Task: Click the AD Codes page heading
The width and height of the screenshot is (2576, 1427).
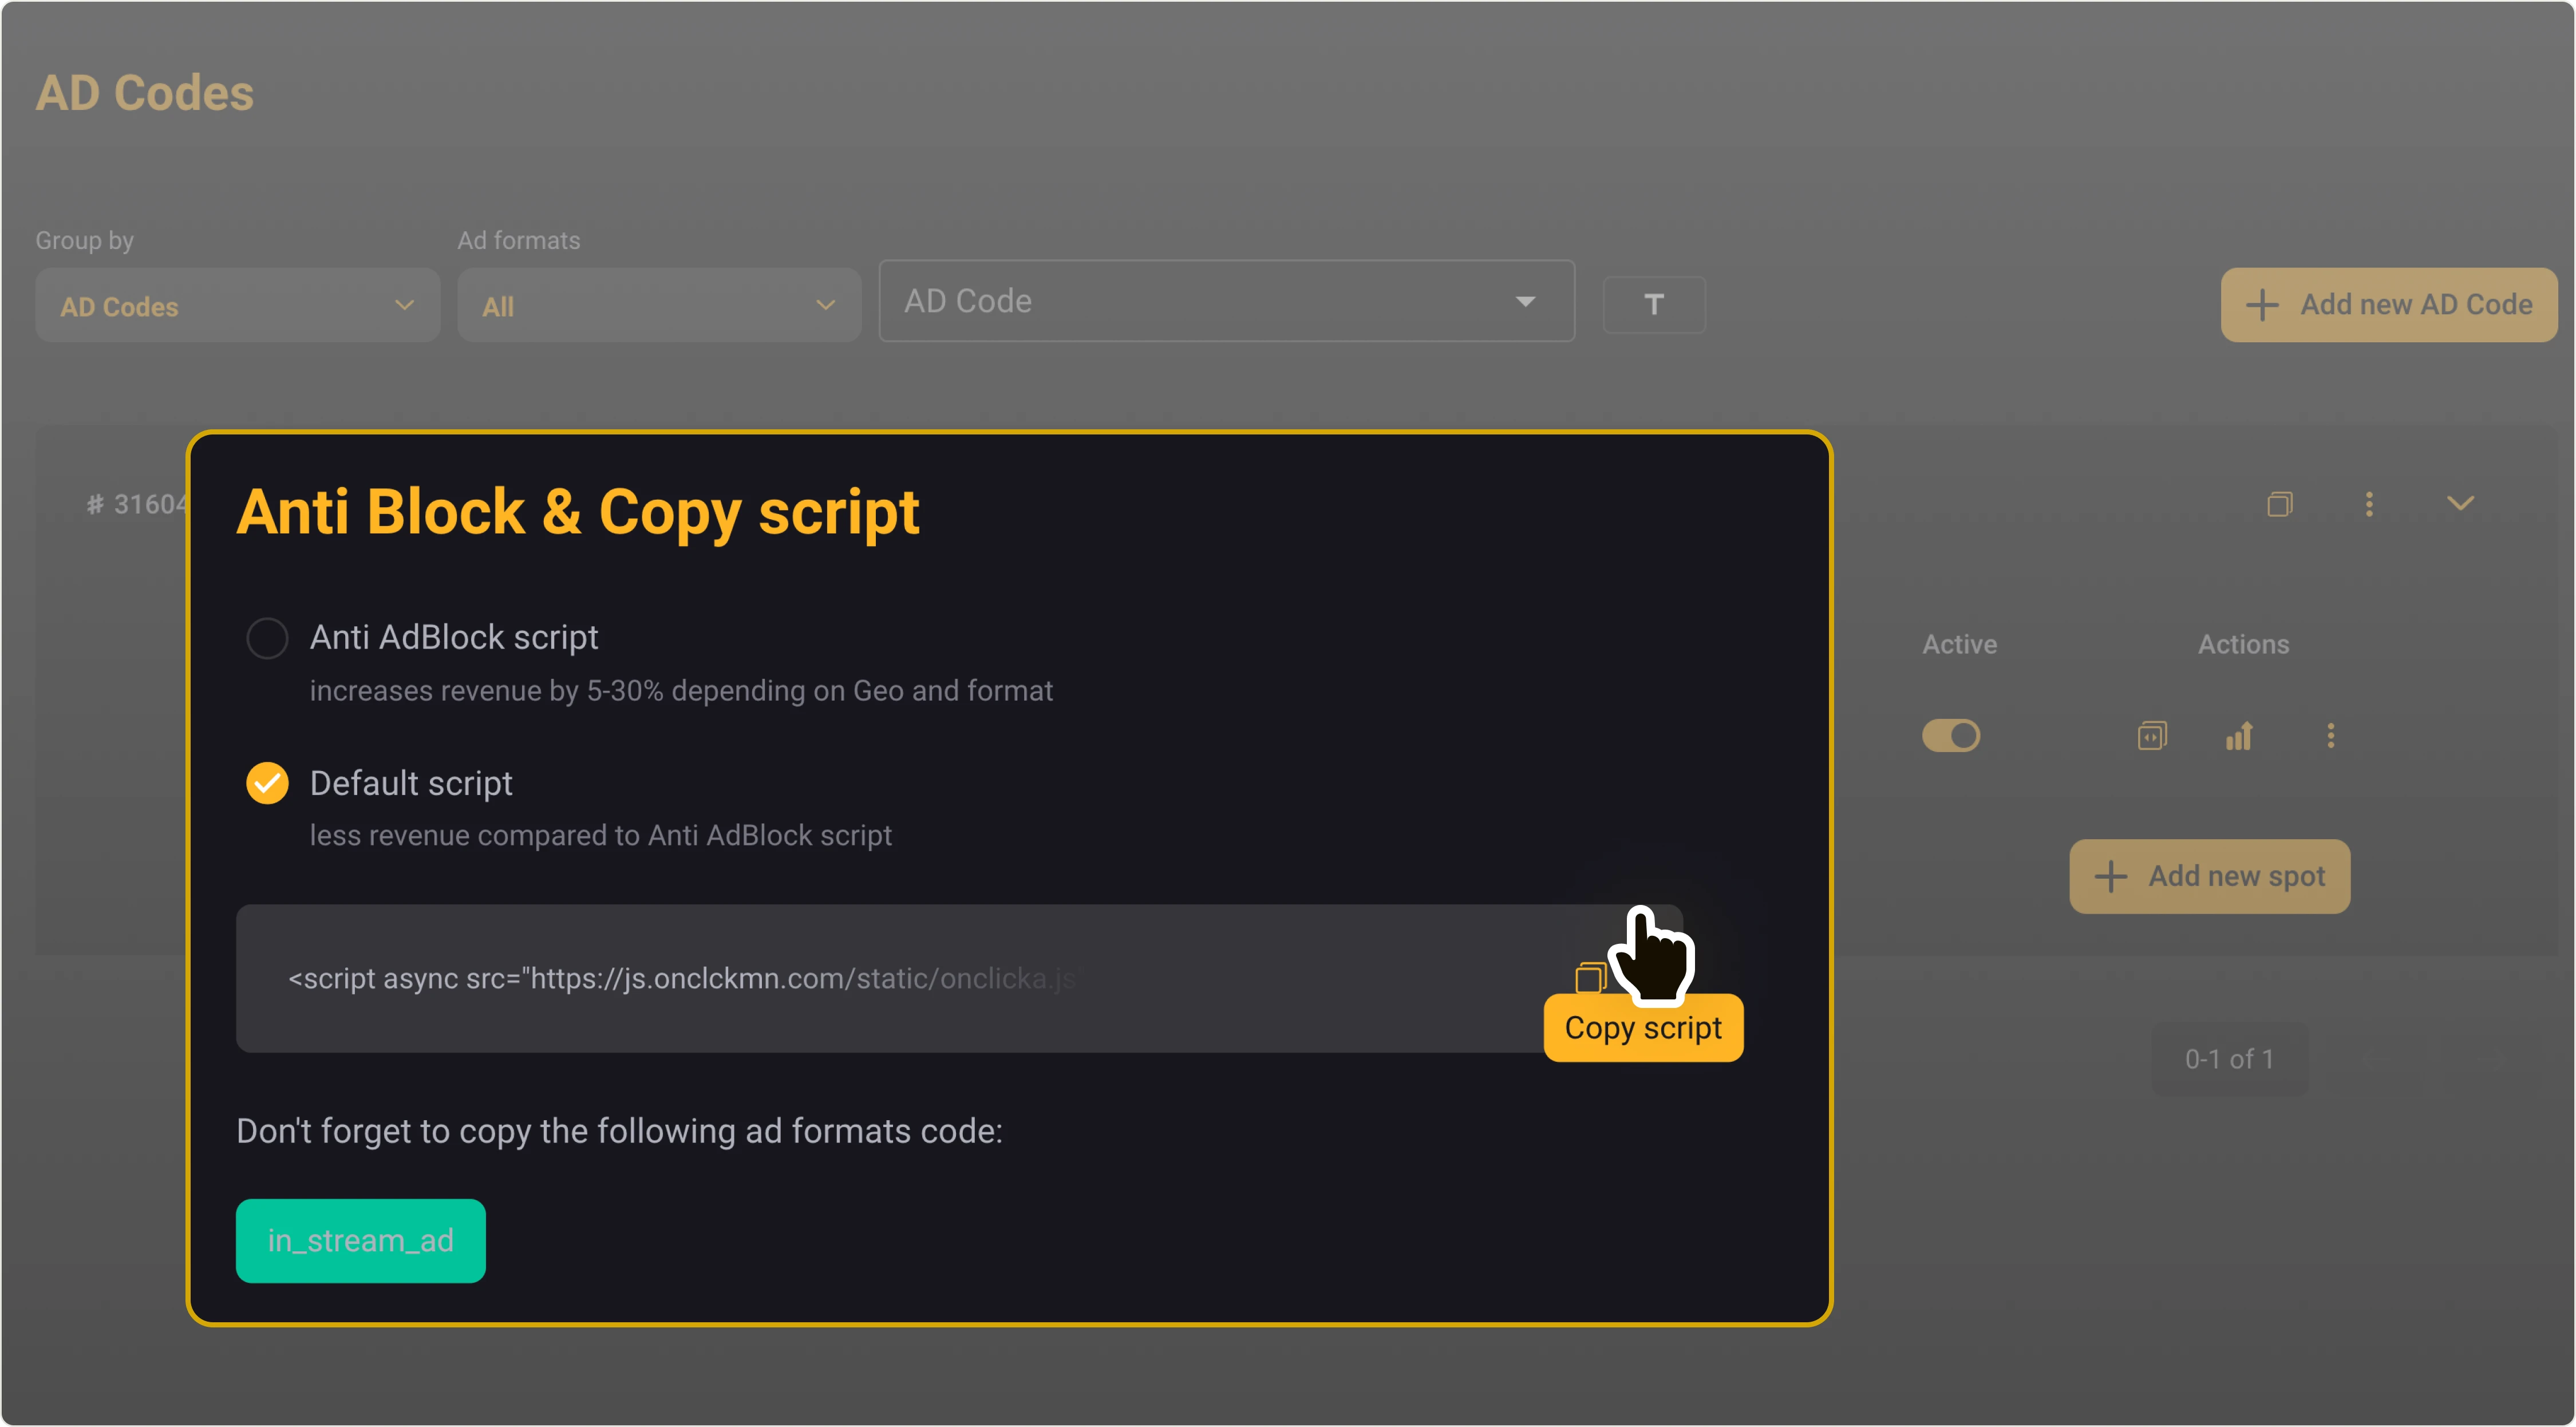Action: point(144,92)
